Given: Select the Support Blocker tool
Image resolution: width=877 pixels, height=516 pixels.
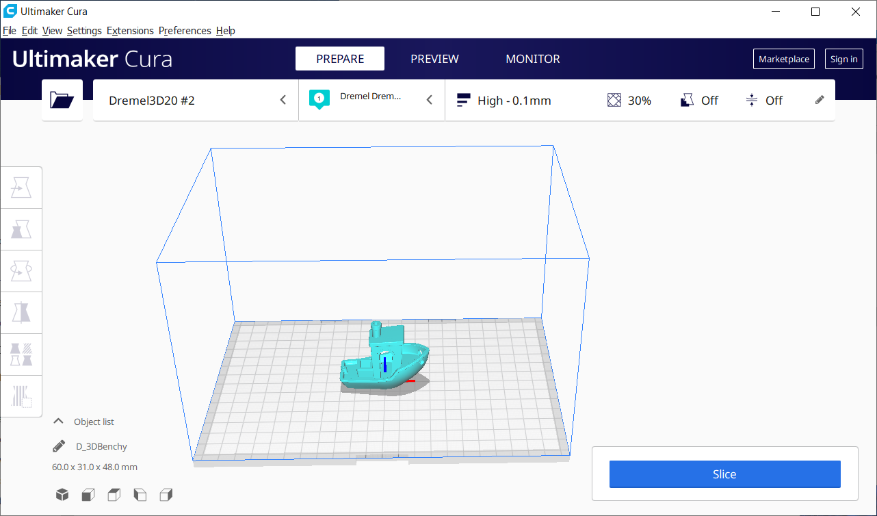Looking at the screenshot, I should [x=21, y=396].
